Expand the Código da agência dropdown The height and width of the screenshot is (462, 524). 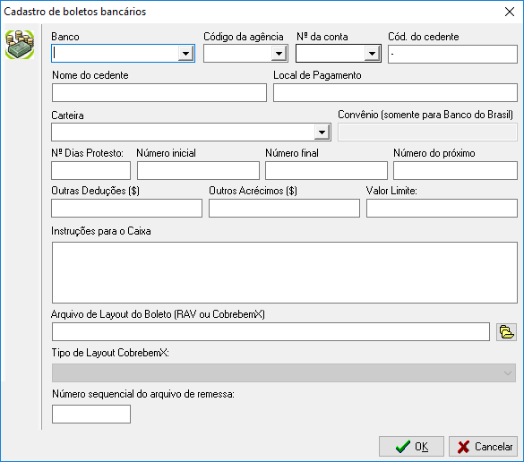click(279, 54)
